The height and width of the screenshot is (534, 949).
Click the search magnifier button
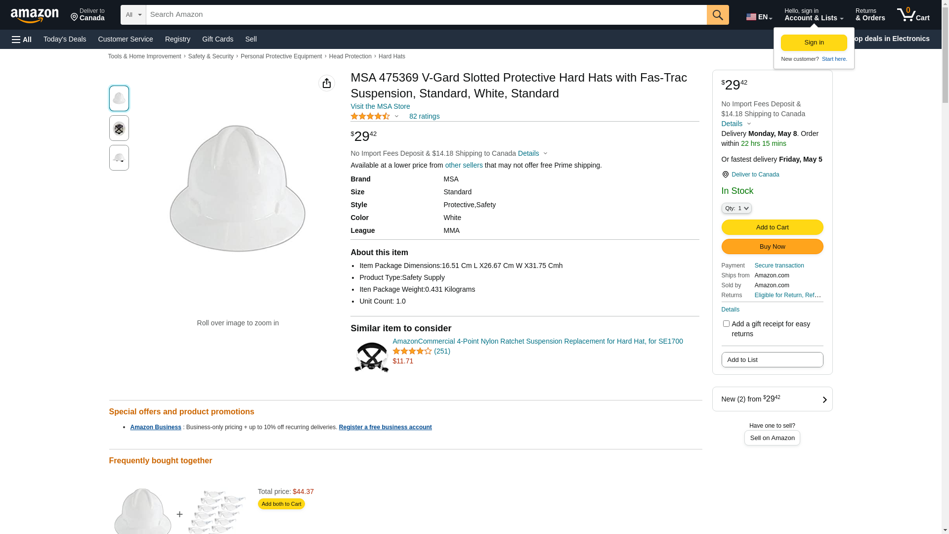pyautogui.click(x=718, y=15)
